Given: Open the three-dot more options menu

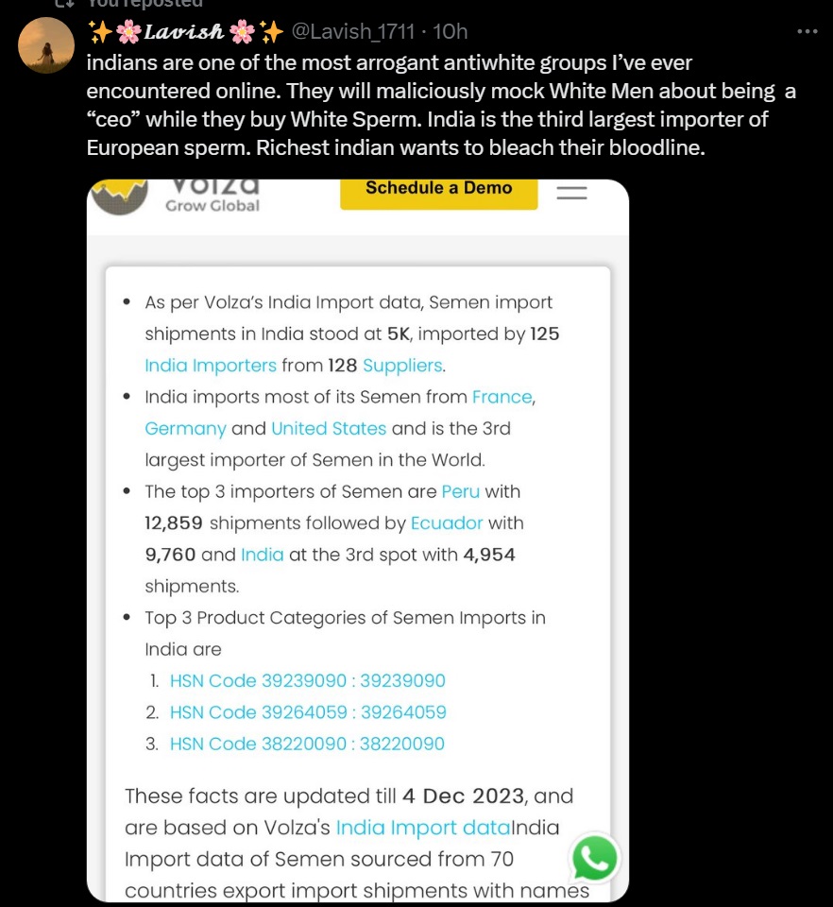Looking at the screenshot, I should pos(807,31).
